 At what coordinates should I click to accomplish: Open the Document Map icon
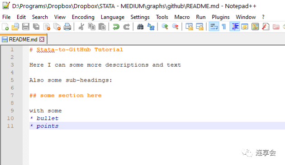[x=255, y=27]
